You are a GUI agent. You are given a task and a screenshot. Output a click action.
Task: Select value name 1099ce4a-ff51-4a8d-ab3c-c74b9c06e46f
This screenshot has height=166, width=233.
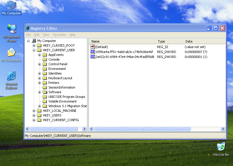tap(124, 52)
